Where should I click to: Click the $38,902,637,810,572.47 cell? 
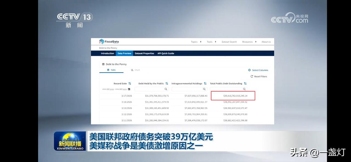[x=235, y=108]
